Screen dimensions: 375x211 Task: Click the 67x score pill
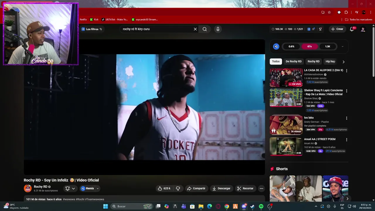(309, 46)
